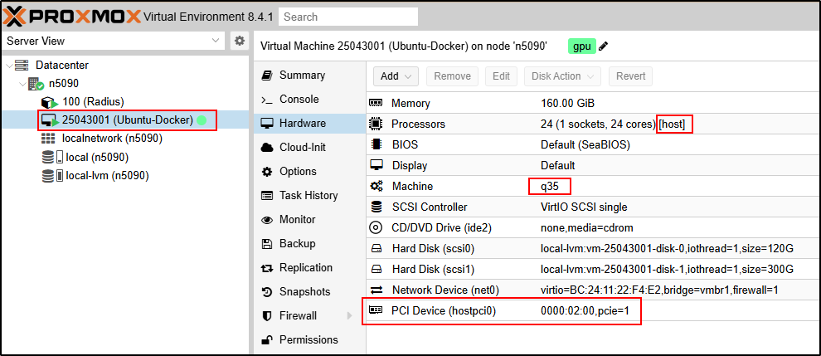The width and height of the screenshot is (821, 356).
Task: Select local (n5090) storage in the tree
Action: click(x=97, y=157)
